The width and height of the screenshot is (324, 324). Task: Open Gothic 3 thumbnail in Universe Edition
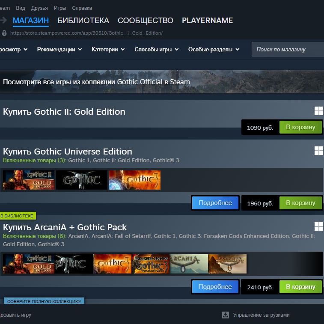tap(135, 180)
